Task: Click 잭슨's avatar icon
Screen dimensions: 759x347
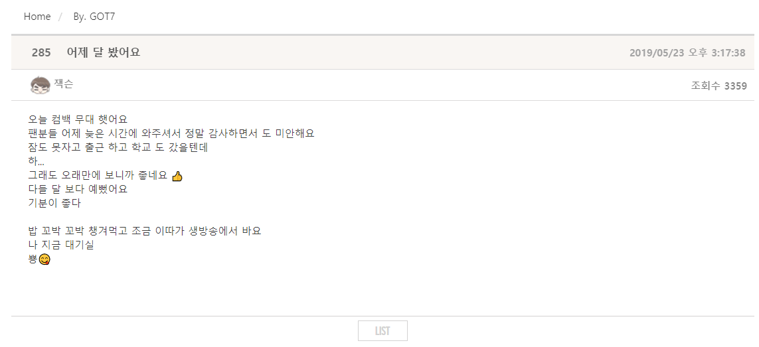Action: tap(40, 85)
